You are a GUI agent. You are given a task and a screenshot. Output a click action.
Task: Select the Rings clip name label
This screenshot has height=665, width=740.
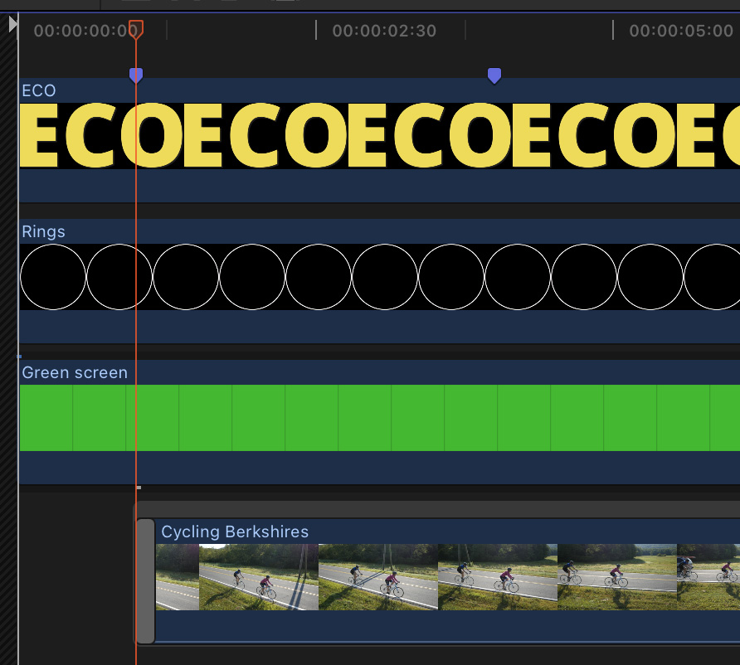pos(43,231)
